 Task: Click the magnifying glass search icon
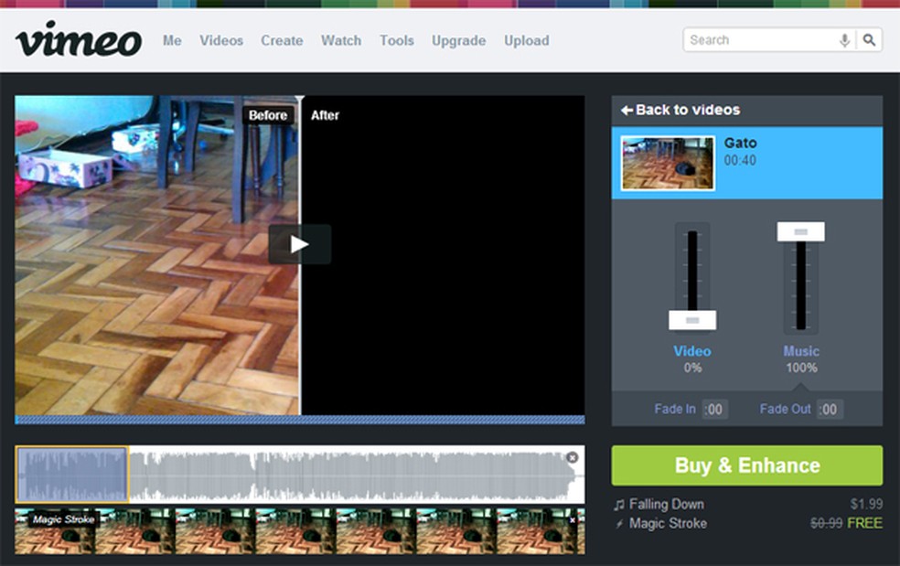tap(869, 39)
